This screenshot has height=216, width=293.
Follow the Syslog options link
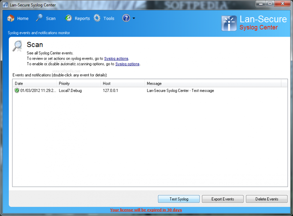pyautogui.click(x=127, y=64)
